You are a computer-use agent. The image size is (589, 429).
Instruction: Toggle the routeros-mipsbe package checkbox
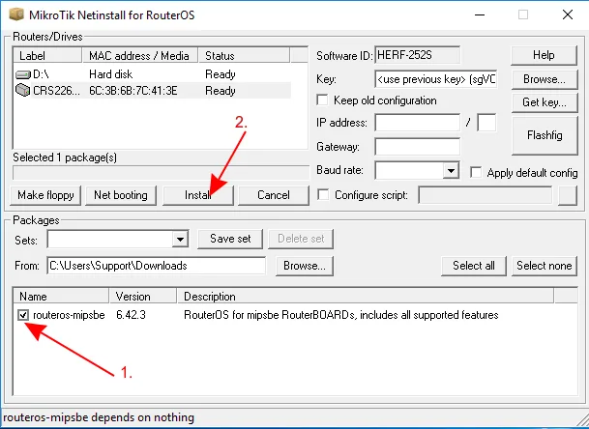pos(24,315)
